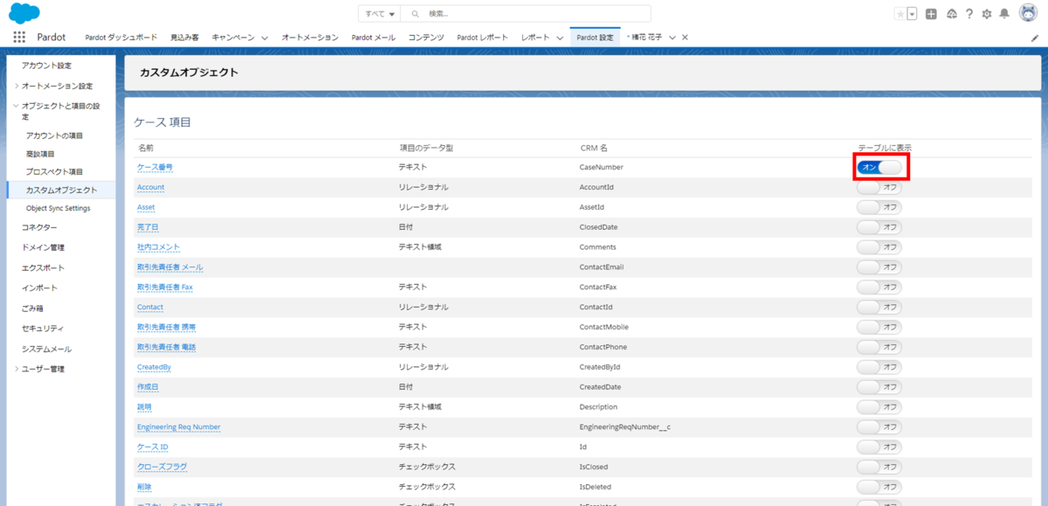Turn on the CreatedById row toggle
This screenshot has height=506, width=1048.
(879, 367)
